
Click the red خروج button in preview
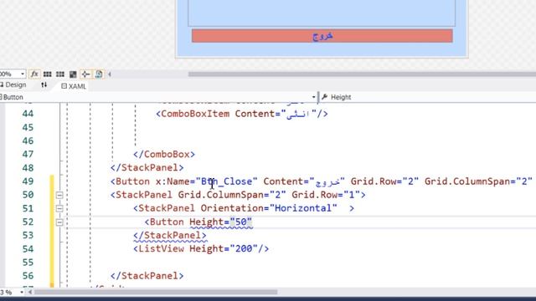tap(322, 36)
